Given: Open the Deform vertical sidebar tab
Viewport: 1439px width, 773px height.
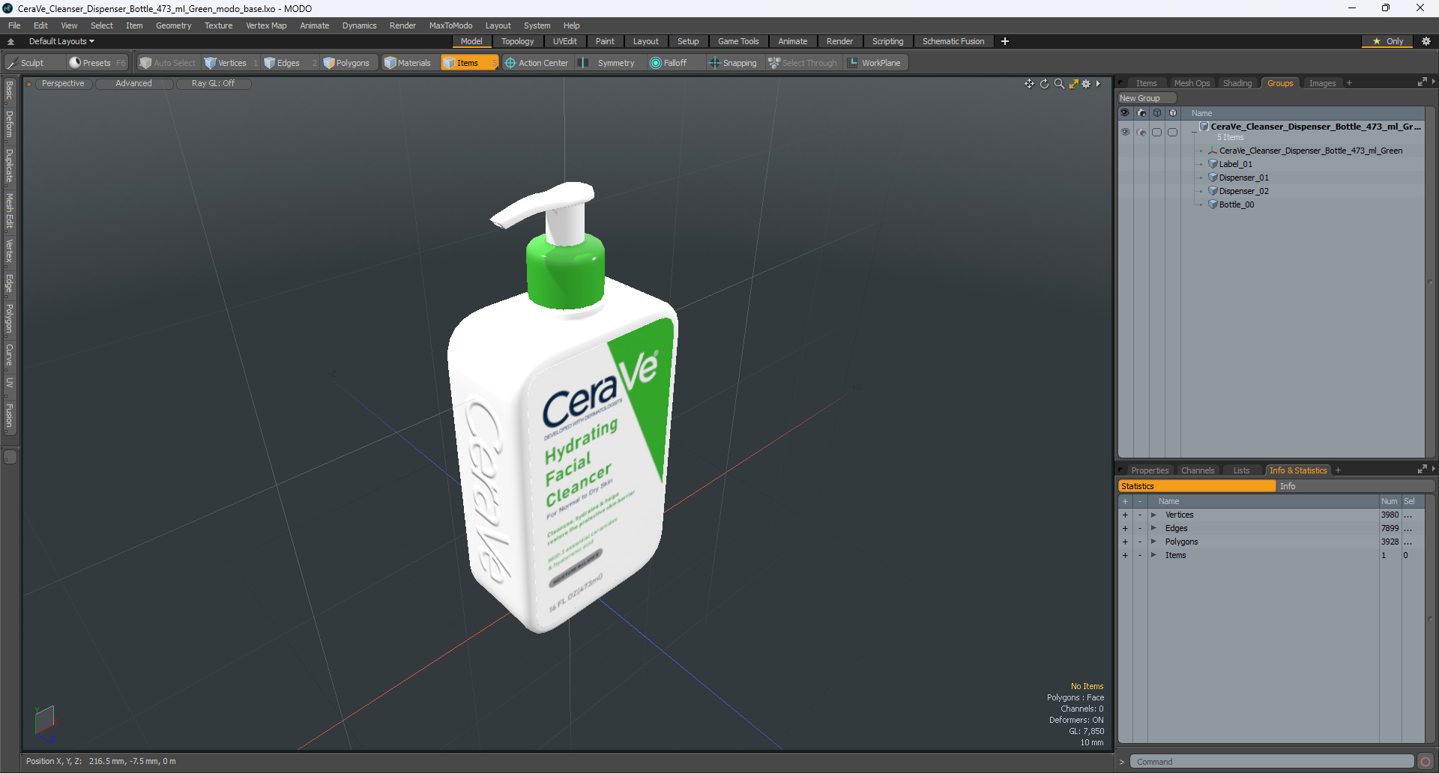Looking at the screenshot, I should (x=10, y=124).
